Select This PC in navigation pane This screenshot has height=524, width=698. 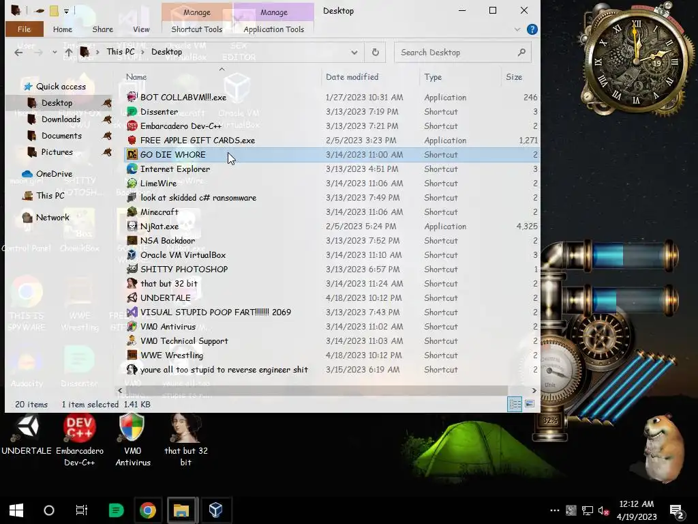[44, 196]
